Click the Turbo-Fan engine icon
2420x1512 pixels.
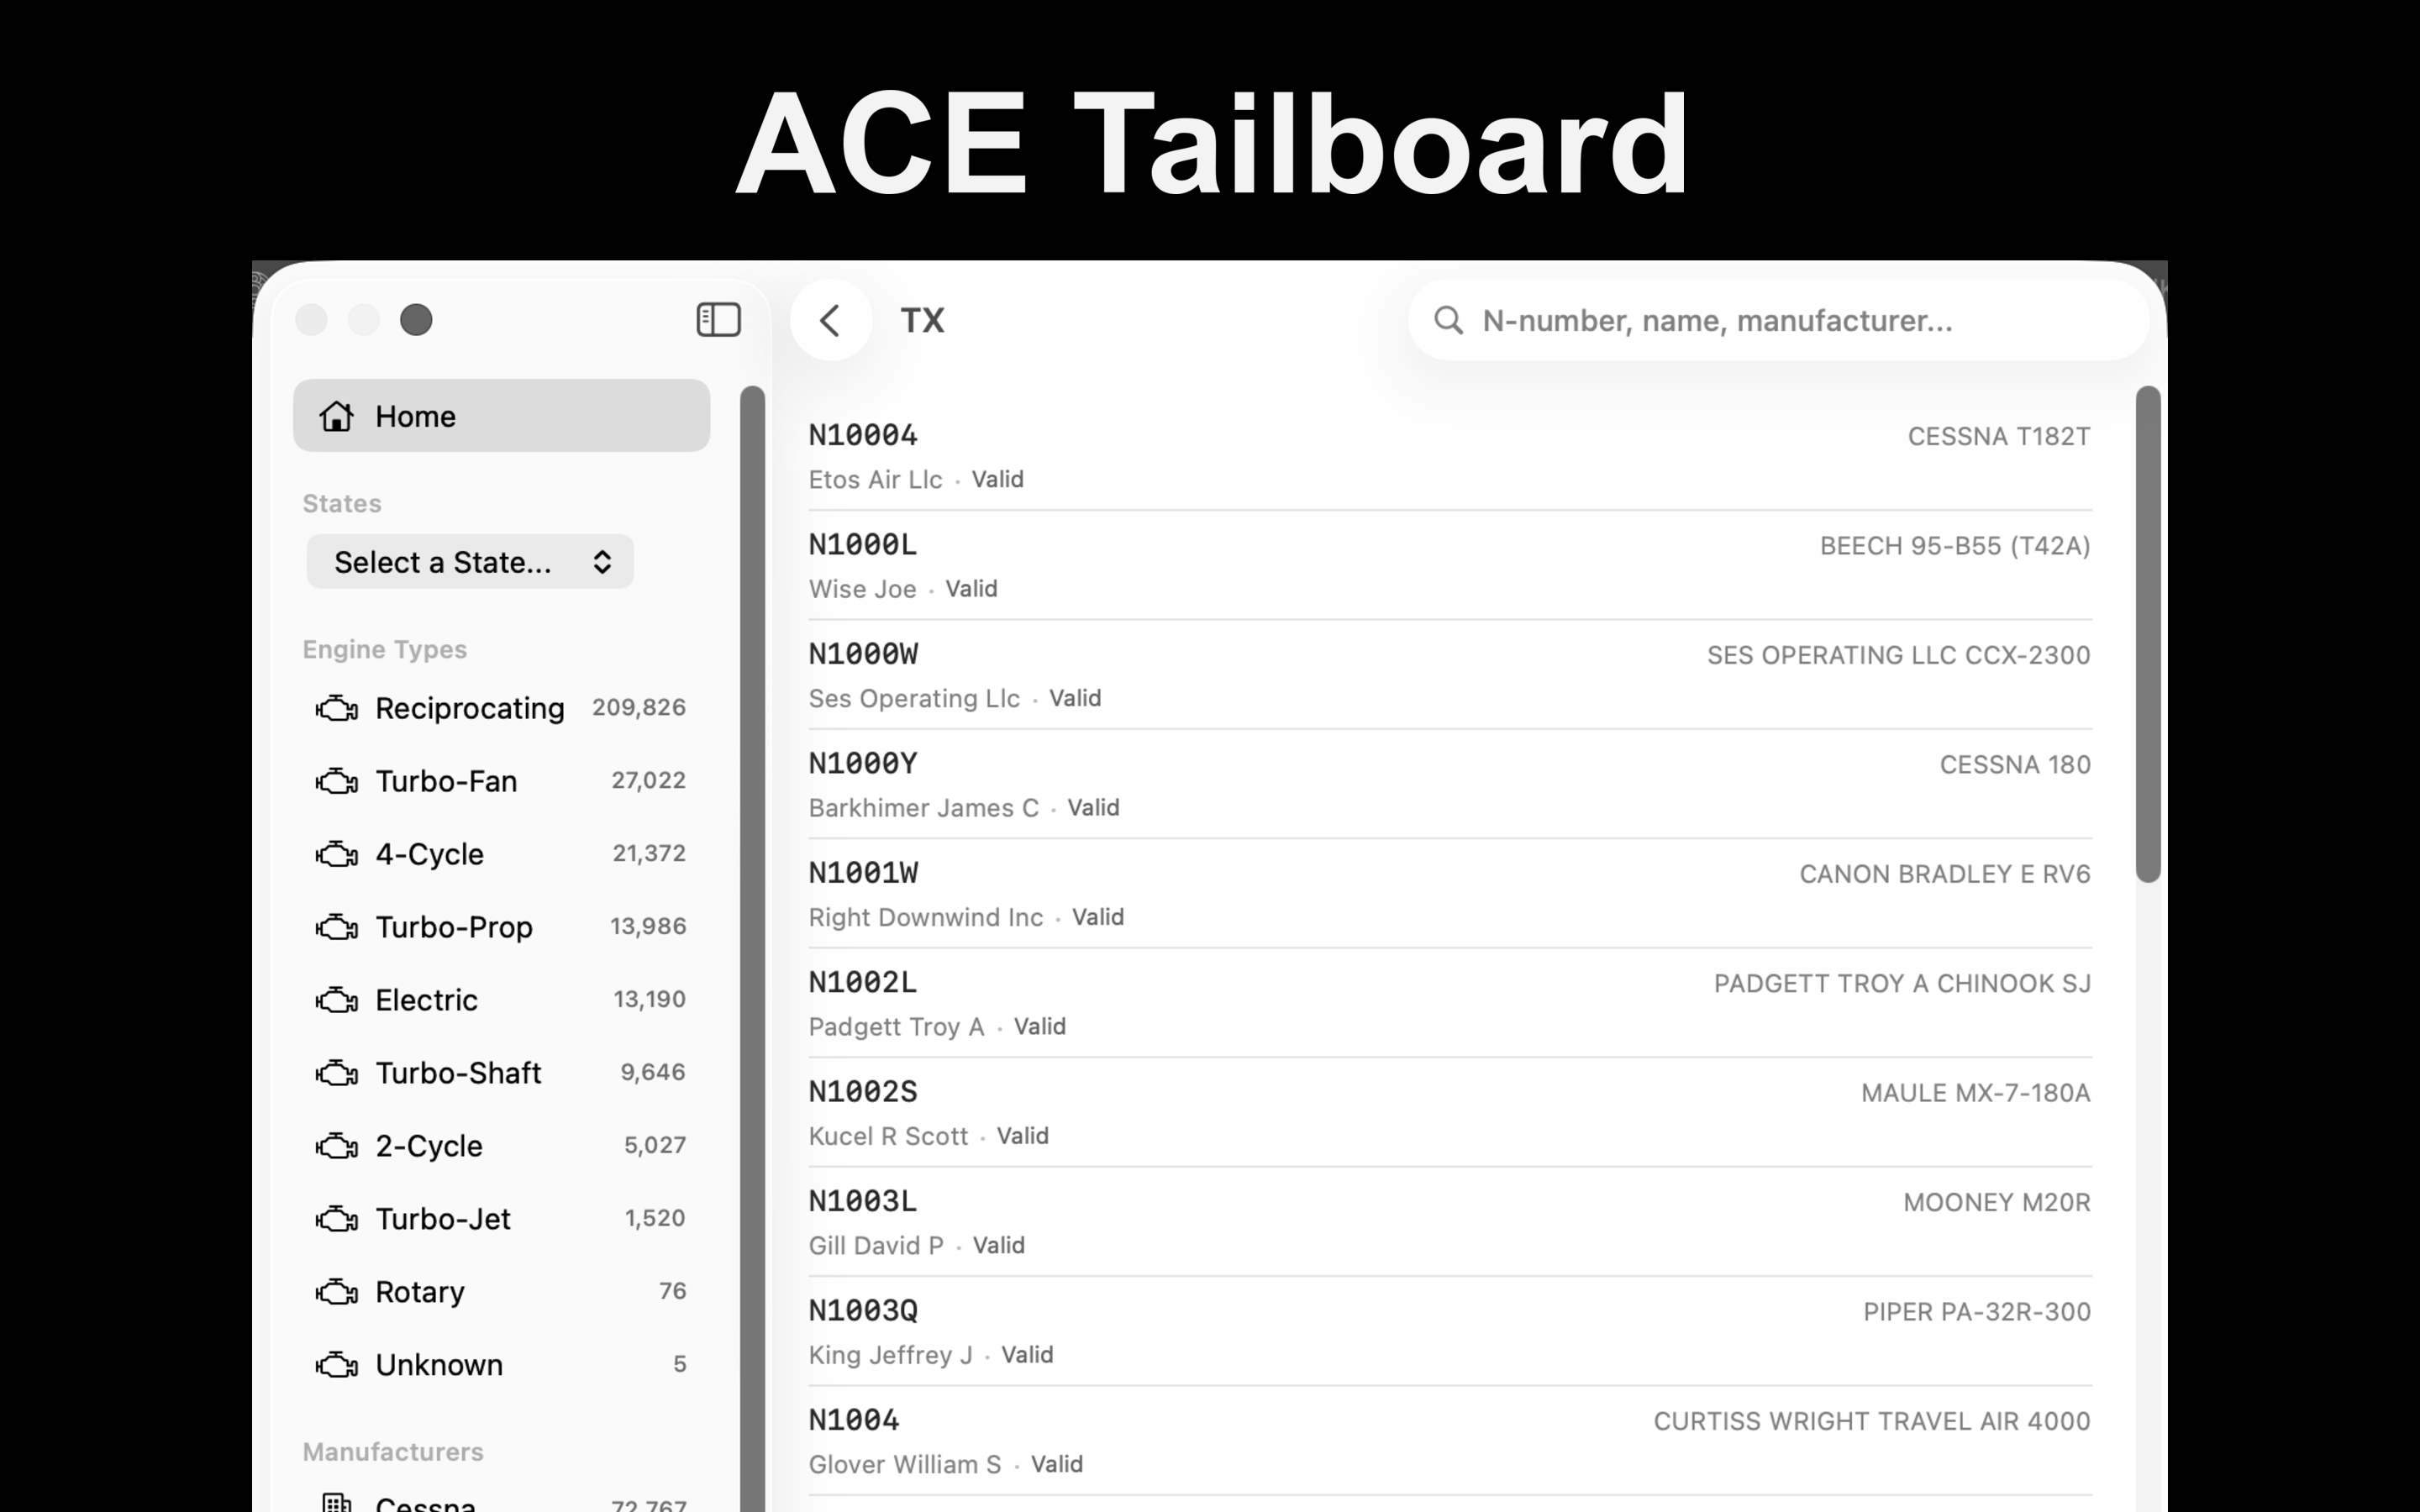click(337, 782)
